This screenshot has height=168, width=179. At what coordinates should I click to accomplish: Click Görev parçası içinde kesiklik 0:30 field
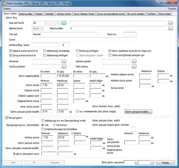coord(63,111)
